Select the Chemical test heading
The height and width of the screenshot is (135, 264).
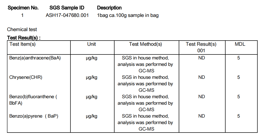point(22,30)
